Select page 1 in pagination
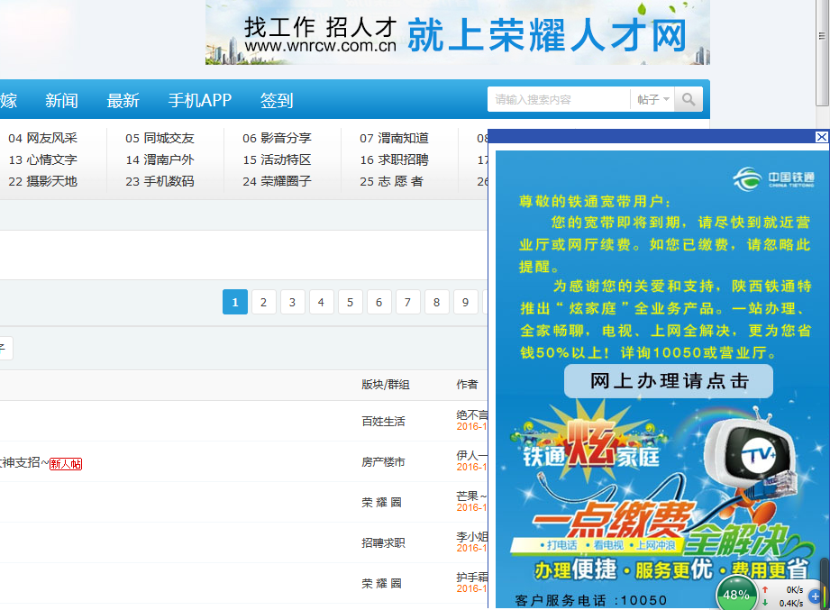Screen dimensions: 830x610 (x=235, y=302)
